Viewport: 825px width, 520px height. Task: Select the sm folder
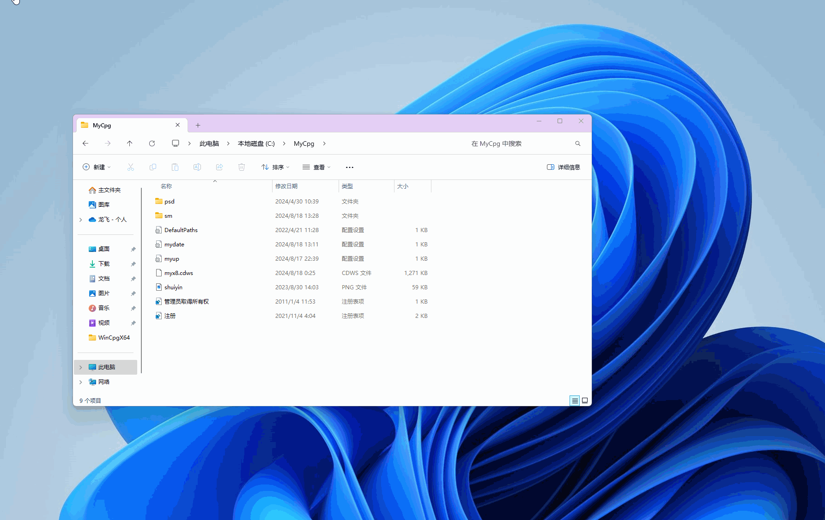click(292, 216)
